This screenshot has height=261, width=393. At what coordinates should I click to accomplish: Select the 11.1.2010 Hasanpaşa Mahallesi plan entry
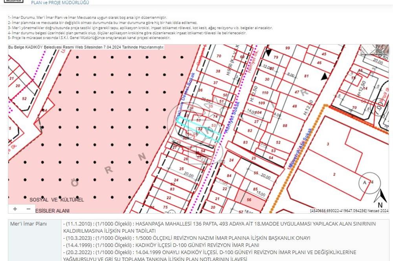[219, 227]
